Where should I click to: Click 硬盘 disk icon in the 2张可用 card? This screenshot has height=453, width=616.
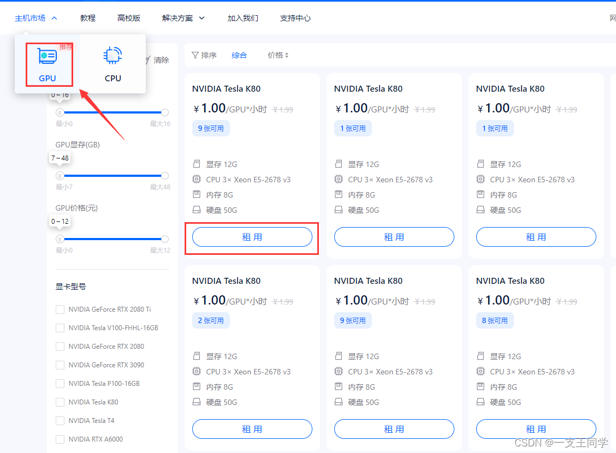197,402
